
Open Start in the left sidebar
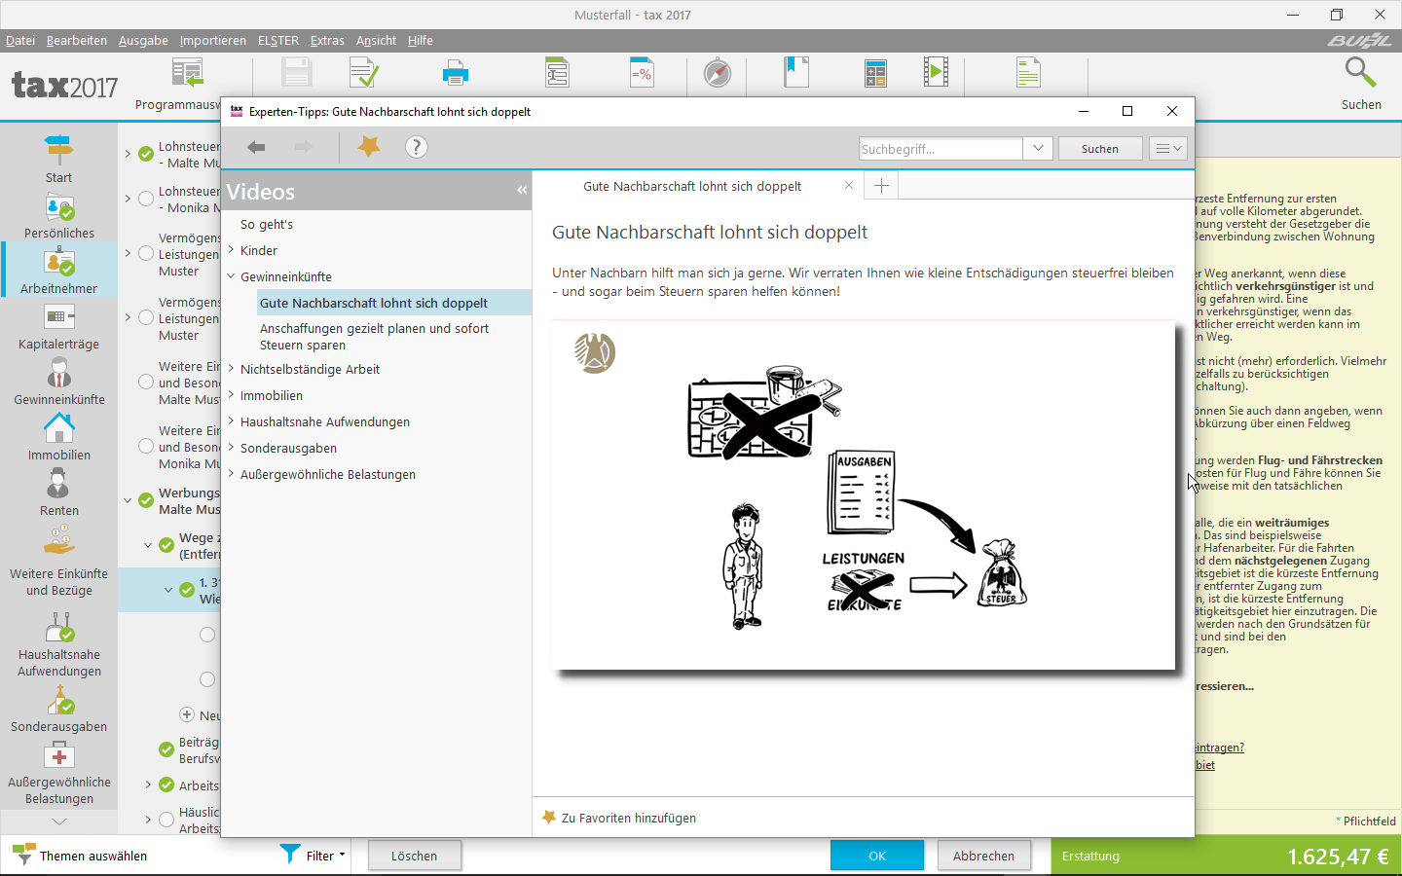click(x=58, y=159)
